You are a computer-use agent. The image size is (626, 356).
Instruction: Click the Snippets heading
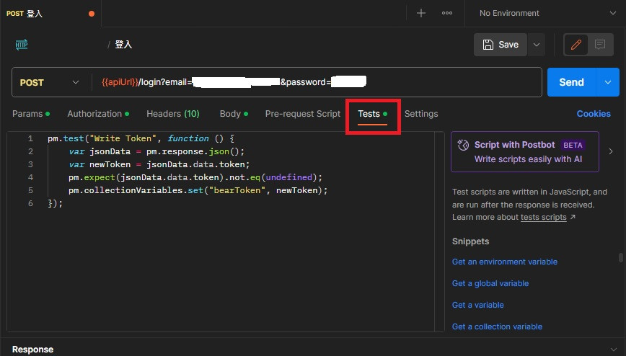[470, 241]
